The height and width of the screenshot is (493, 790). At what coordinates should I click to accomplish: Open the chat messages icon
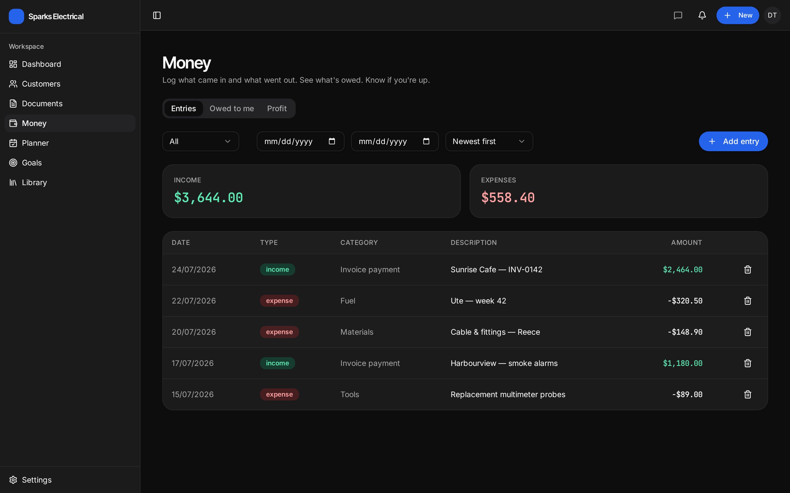pos(678,15)
